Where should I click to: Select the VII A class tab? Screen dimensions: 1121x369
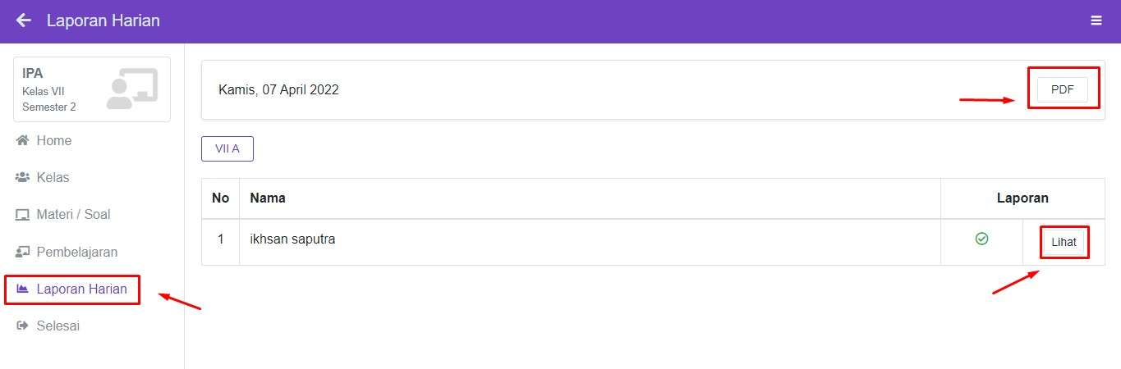(x=227, y=148)
